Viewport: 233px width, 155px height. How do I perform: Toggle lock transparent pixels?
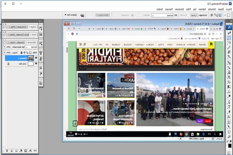pyautogui.click(x=30, y=52)
